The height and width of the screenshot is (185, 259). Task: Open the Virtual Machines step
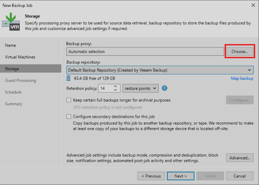(20, 57)
